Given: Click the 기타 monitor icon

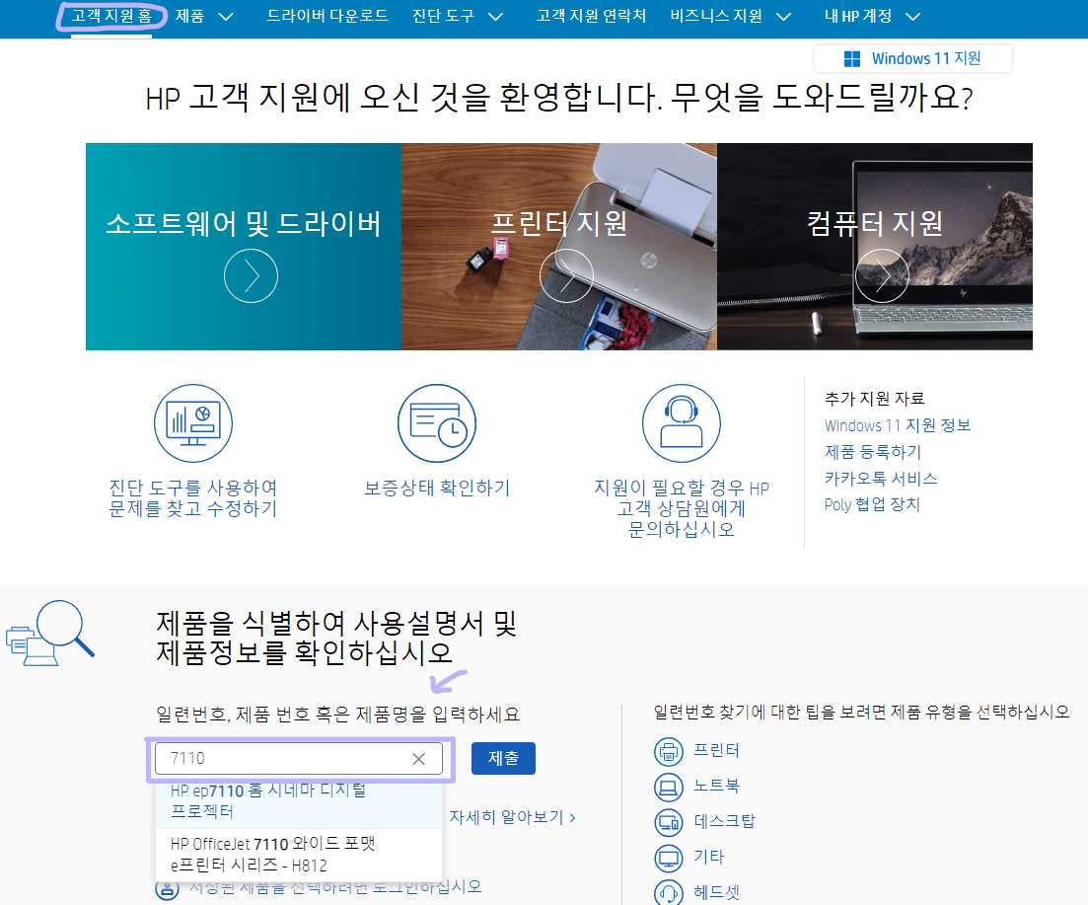Looking at the screenshot, I should click(668, 858).
